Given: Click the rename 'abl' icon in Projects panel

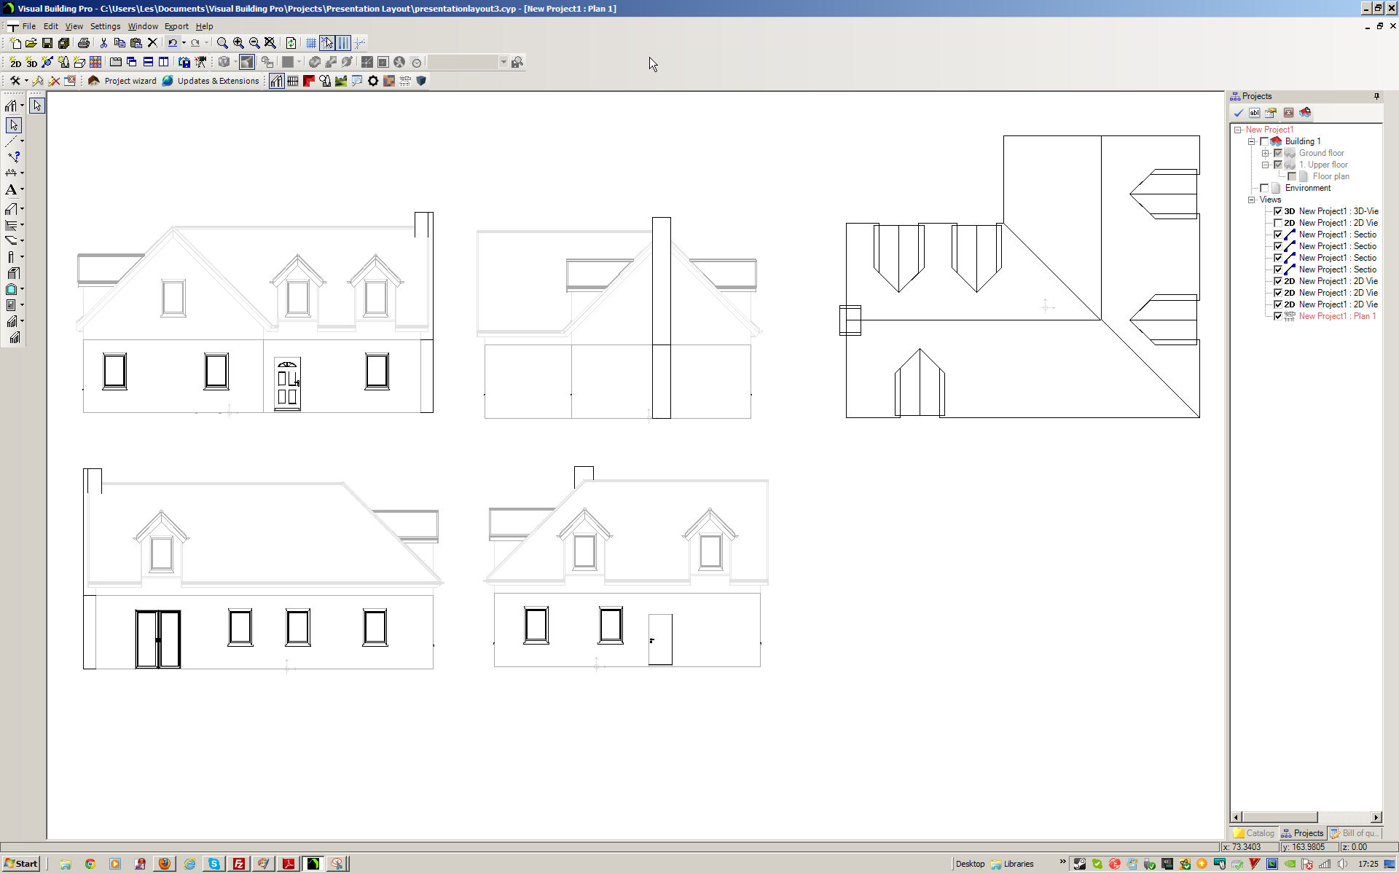Looking at the screenshot, I should point(1254,113).
